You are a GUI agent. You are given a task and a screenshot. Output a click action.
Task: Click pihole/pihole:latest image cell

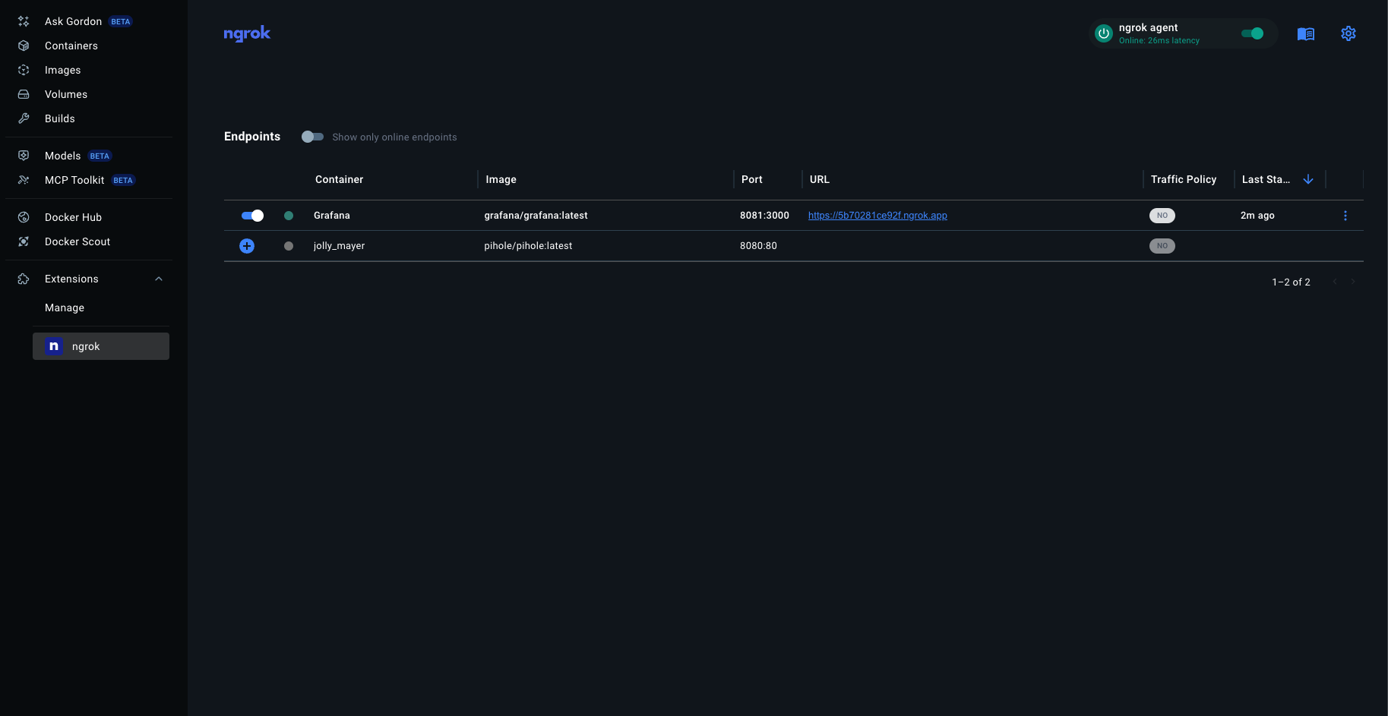pyautogui.click(x=528, y=246)
